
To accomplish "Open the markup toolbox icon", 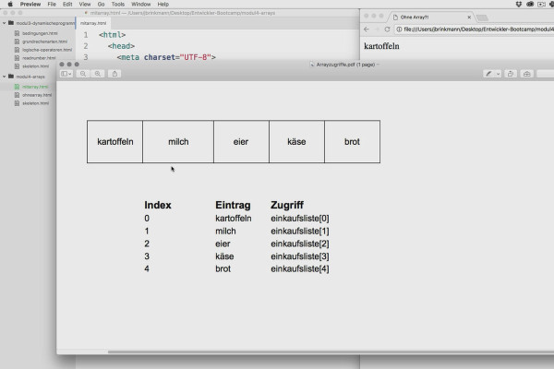I will (527, 74).
